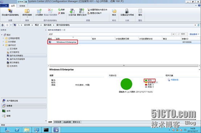Image resolution: width=201 pixels, height=133 pixels.
Task: Click Add Operating System Image (添加操作系统映像包) ribbon icon
Action: coord(10,11)
